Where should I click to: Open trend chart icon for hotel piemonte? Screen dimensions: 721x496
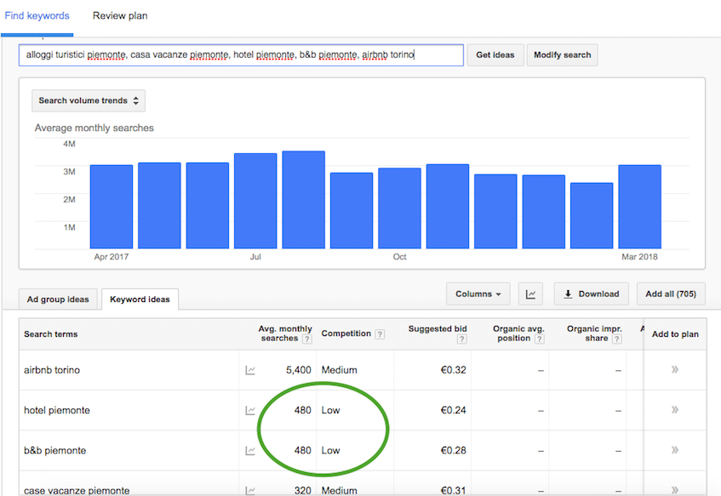pos(250,410)
